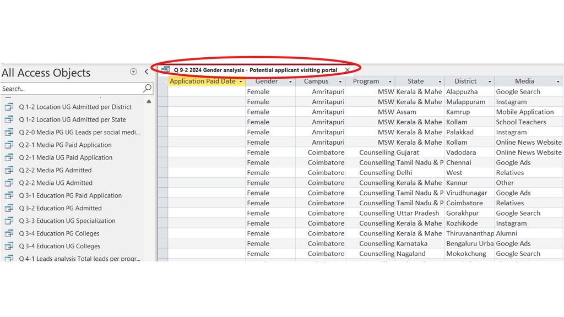The image size is (564, 317).
Task: Click query icon on the Gender analysis tab
Action: click(165, 70)
